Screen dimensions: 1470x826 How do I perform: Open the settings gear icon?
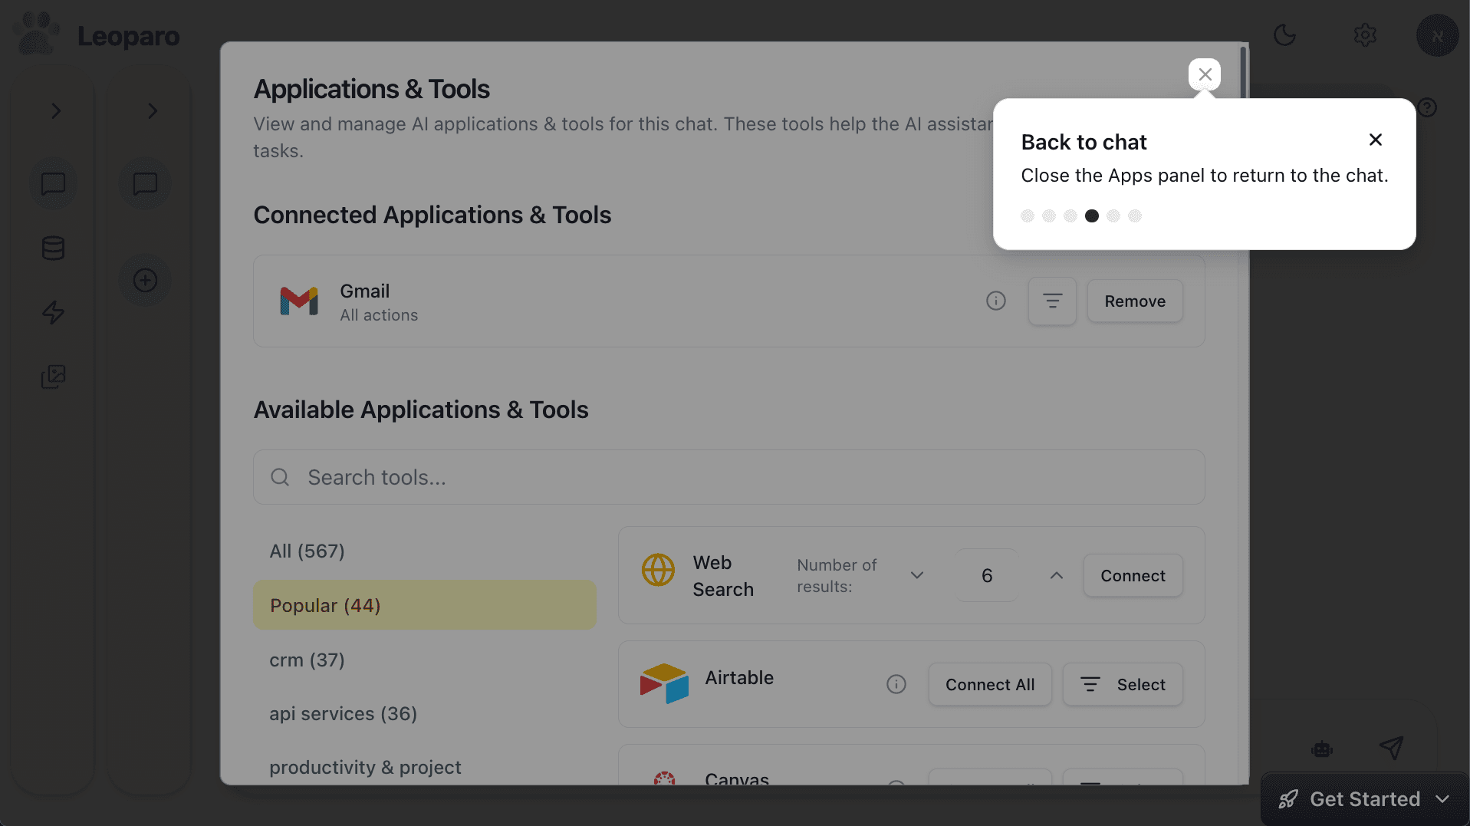[x=1364, y=35]
